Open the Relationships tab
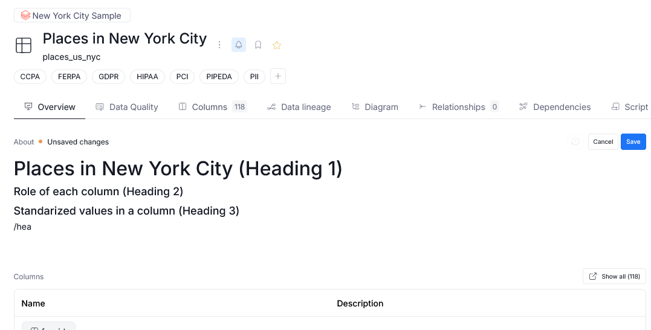The width and height of the screenshot is (651, 330). tap(458, 107)
